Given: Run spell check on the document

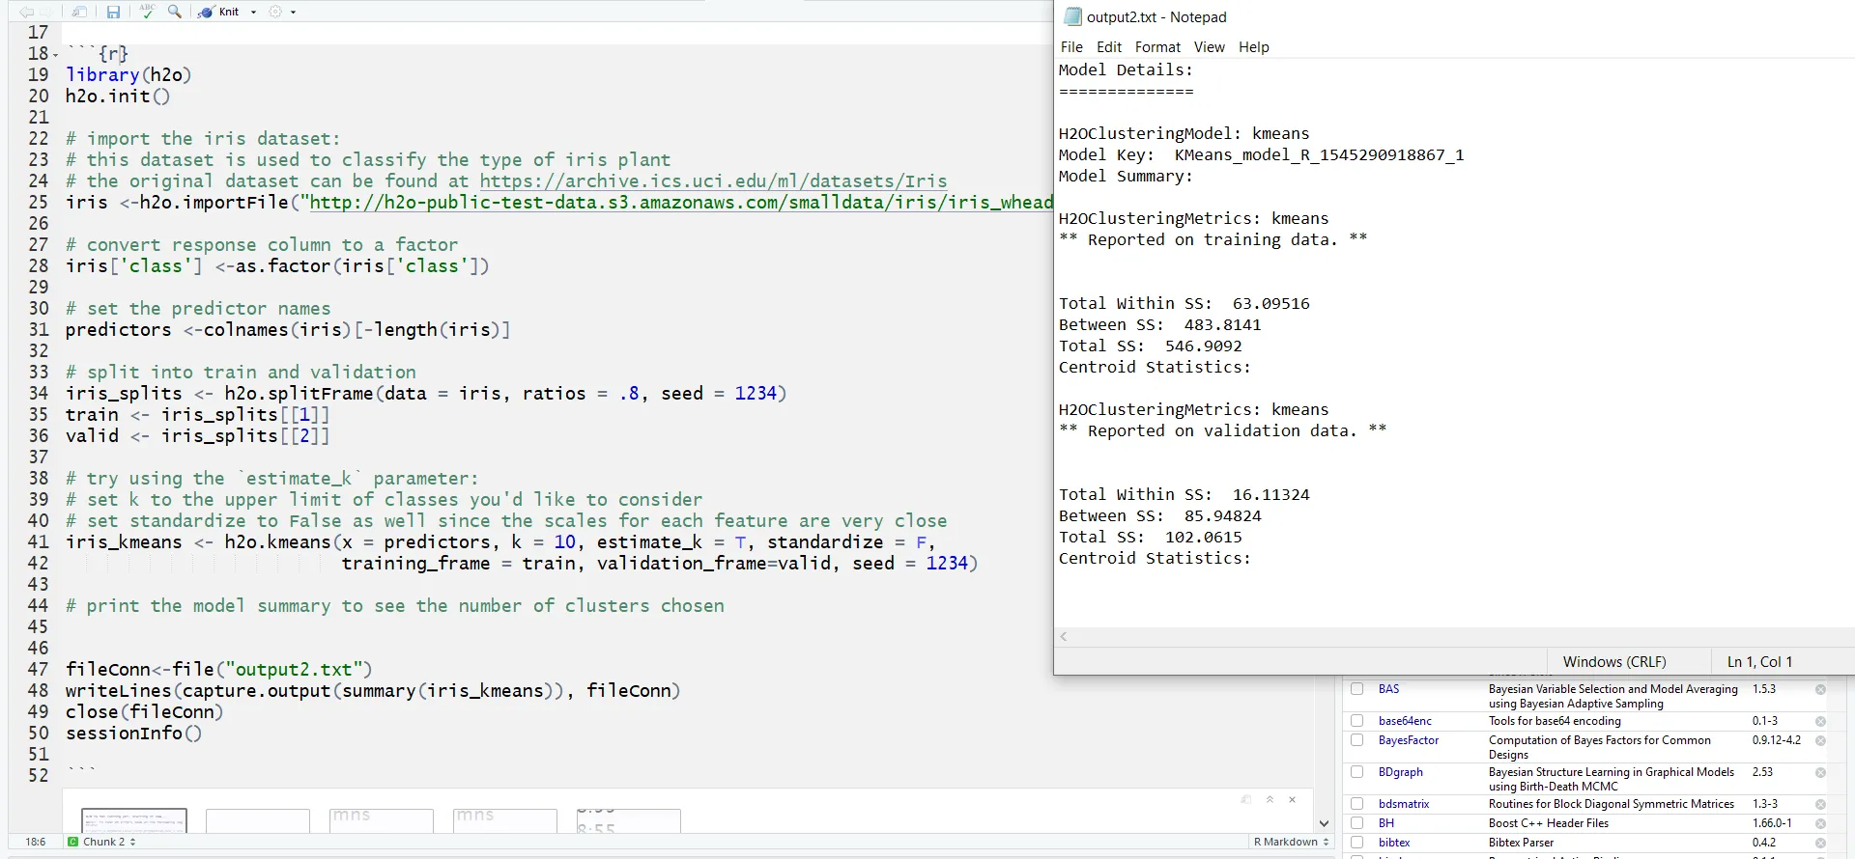Looking at the screenshot, I should tap(147, 12).
